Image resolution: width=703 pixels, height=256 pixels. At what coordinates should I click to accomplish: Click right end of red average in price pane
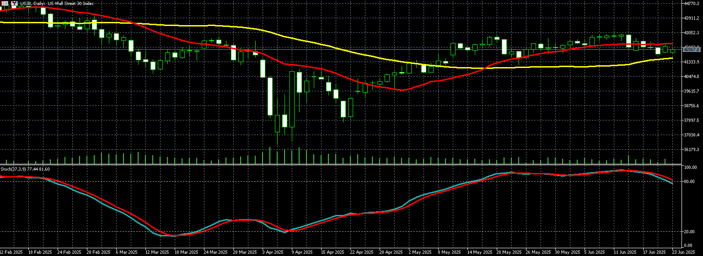pyautogui.click(x=672, y=44)
